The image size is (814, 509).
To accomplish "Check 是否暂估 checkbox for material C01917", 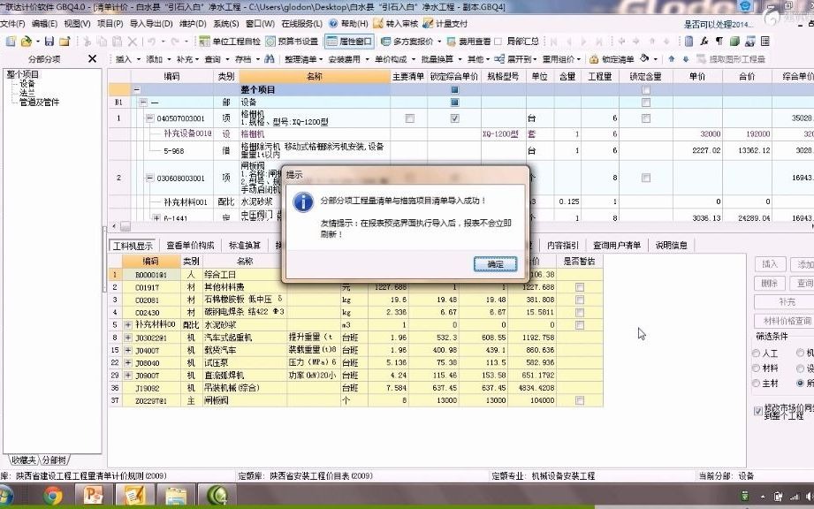I will coord(580,286).
